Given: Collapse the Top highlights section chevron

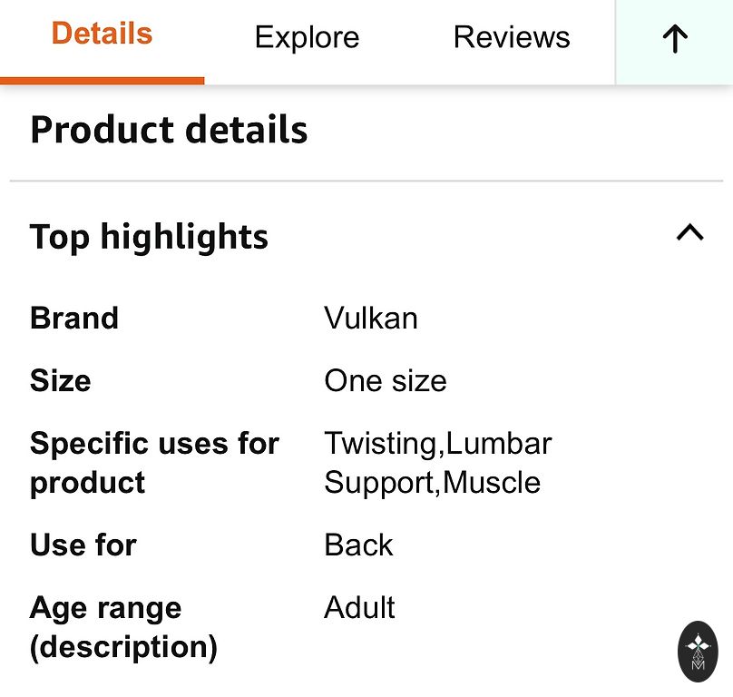Looking at the screenshot, I should pos(690,233).
